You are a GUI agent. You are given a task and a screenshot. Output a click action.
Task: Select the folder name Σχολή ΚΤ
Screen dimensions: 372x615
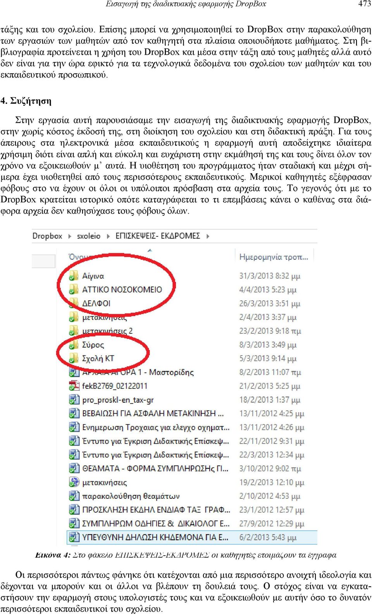click(x=98, y=358)
